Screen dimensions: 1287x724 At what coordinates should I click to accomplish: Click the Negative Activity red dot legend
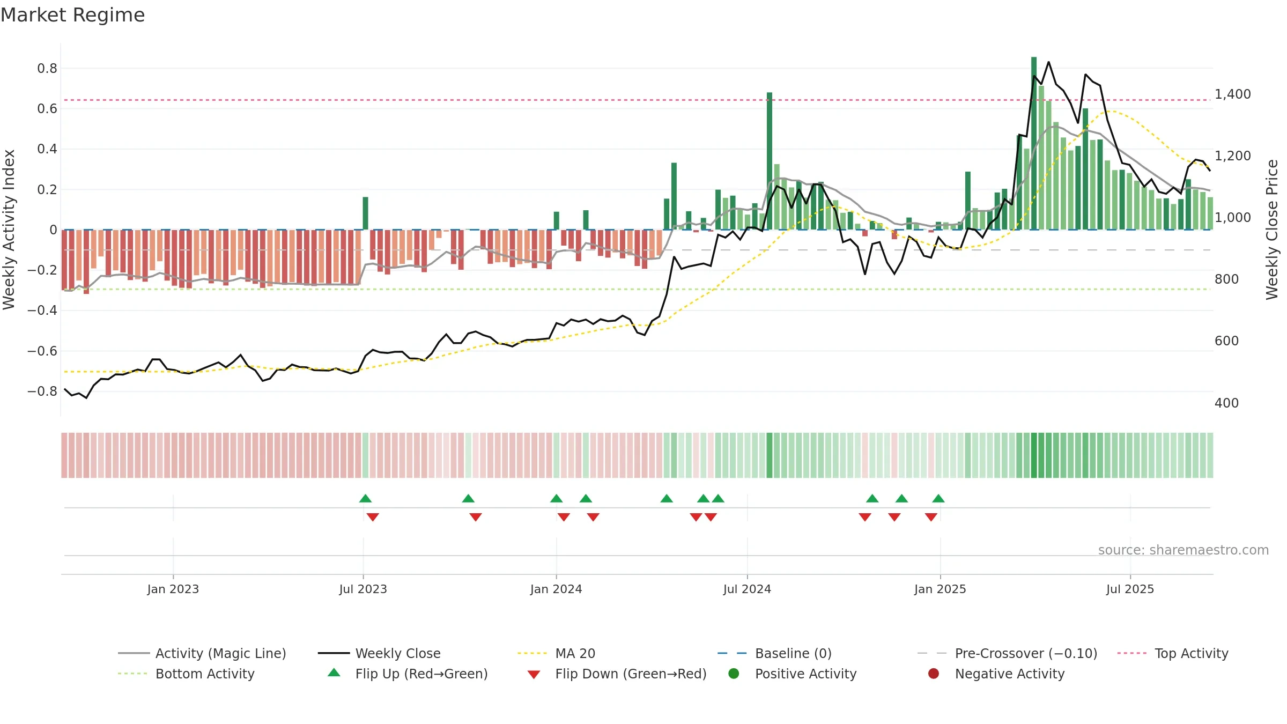934,674
